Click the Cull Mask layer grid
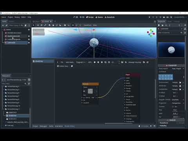The height and width of the screenshot is (141, 188). [x=166, y=77]
